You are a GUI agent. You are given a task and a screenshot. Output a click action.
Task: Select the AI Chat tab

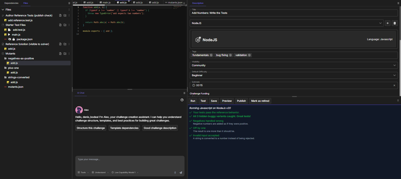[81, 93]
